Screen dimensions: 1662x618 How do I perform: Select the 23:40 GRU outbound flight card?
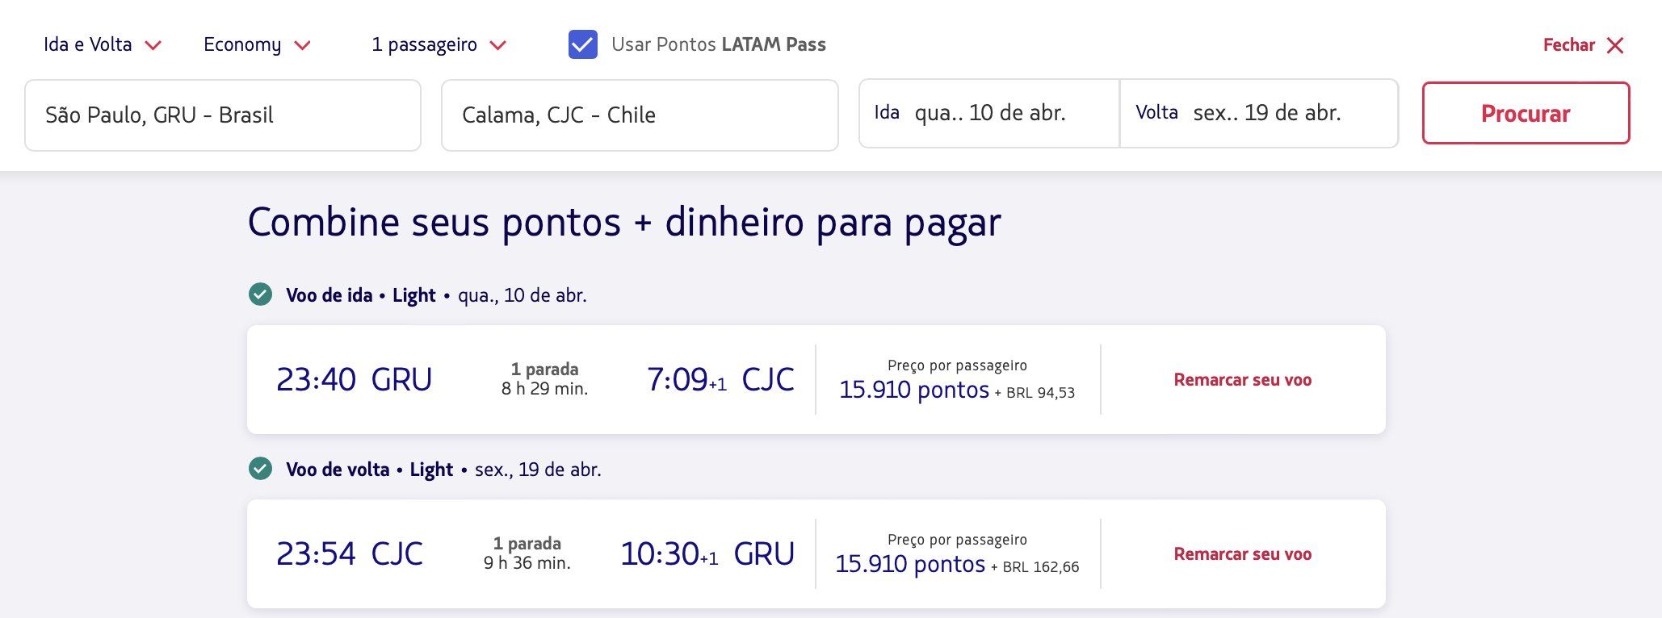816,379
